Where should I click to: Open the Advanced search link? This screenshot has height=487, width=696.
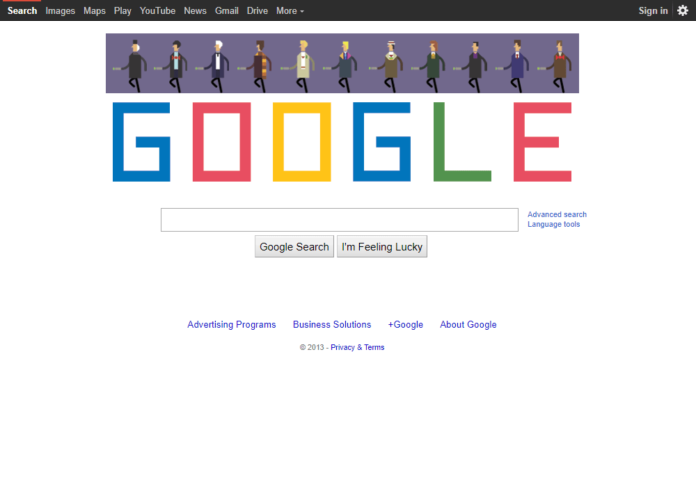click(557, 214)
